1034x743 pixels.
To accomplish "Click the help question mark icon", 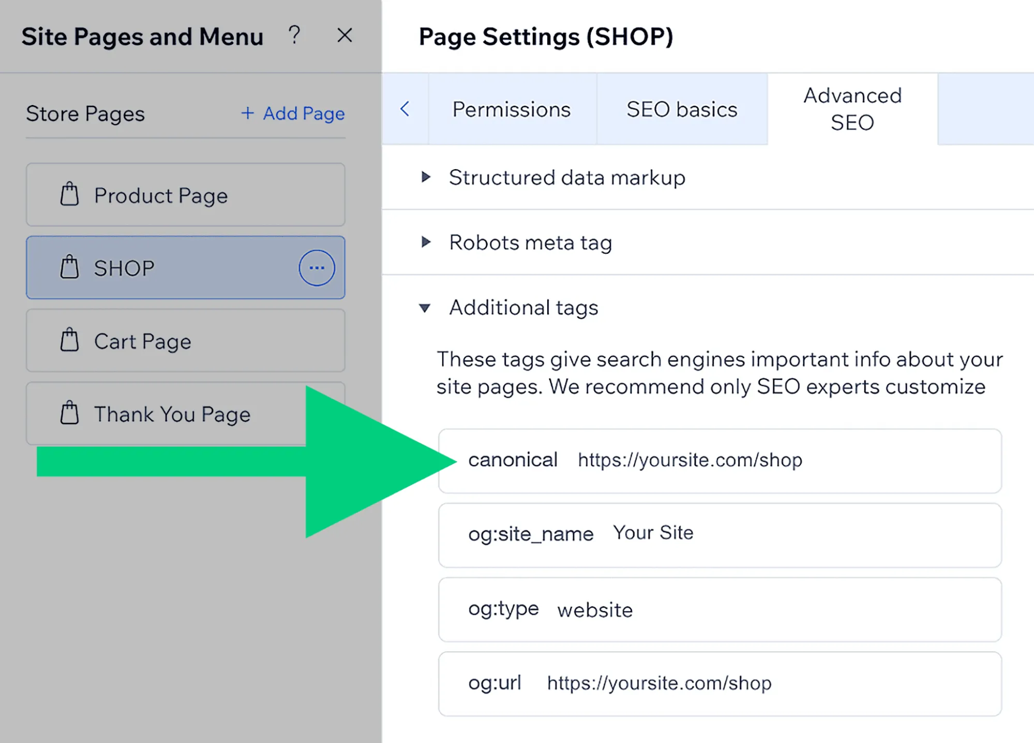I will tap(294, 35).
